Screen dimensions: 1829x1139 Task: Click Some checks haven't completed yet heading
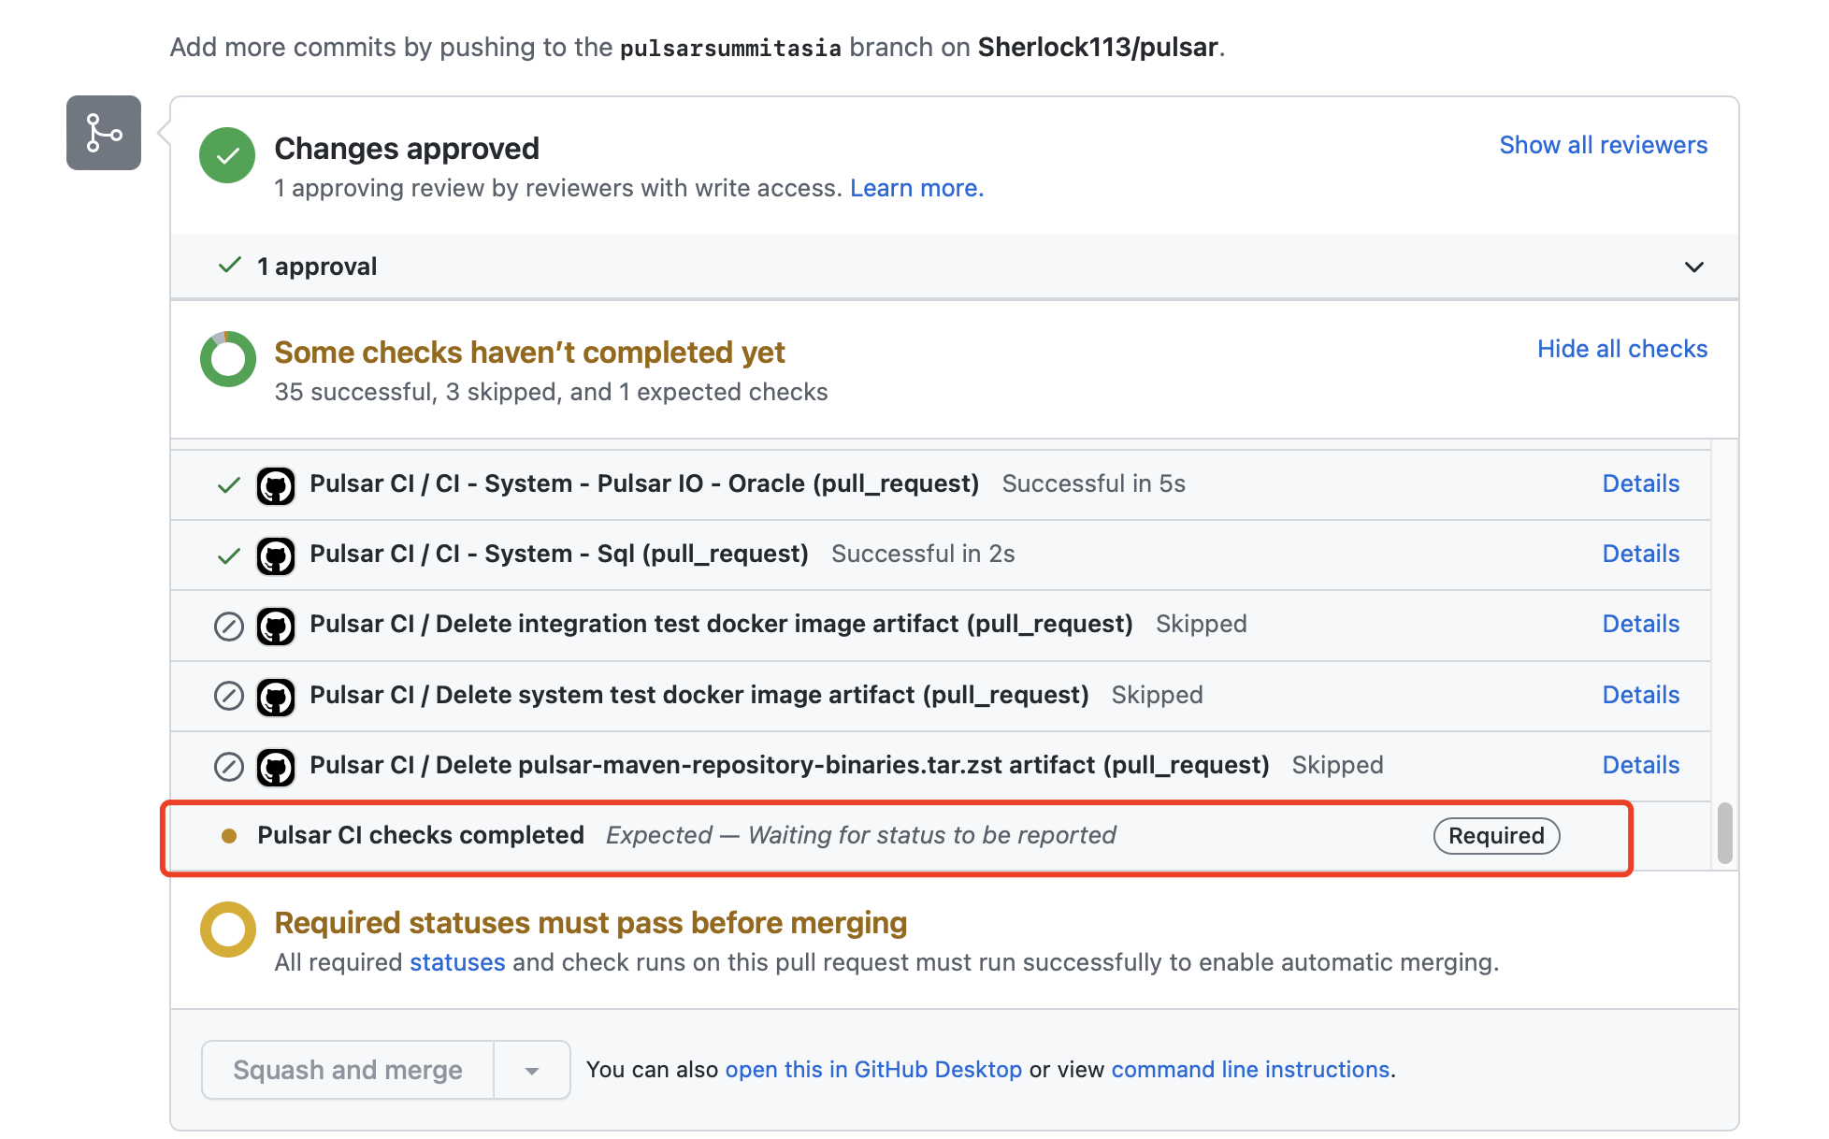pos(529,353)
